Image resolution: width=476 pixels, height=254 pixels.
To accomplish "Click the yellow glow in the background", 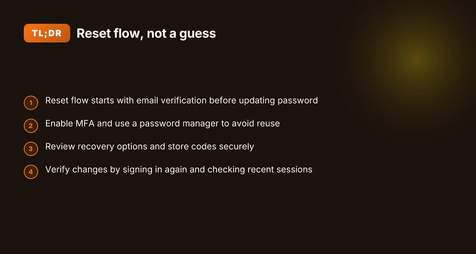I will pos(415,60).
